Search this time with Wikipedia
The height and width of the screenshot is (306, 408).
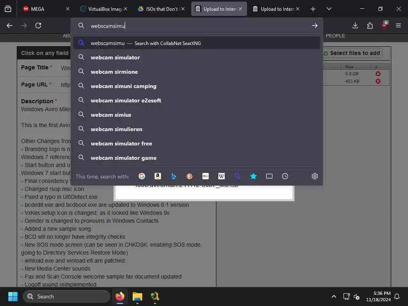tap(222, 176)
